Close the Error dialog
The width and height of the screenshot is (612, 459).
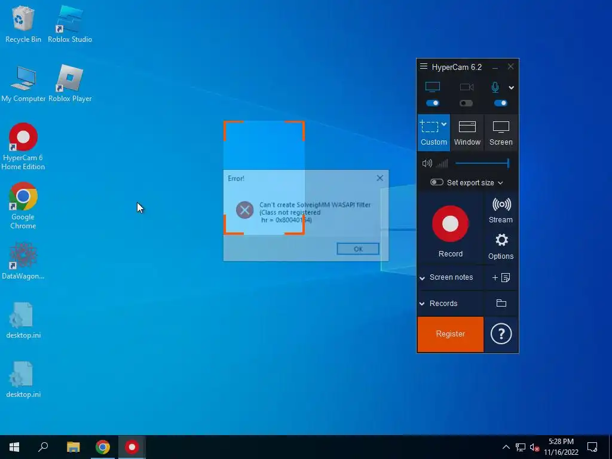click(380, 178)
